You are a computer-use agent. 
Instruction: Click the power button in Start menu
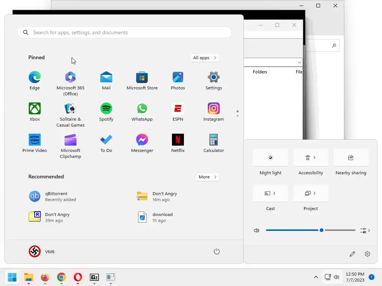click(217, 251)
